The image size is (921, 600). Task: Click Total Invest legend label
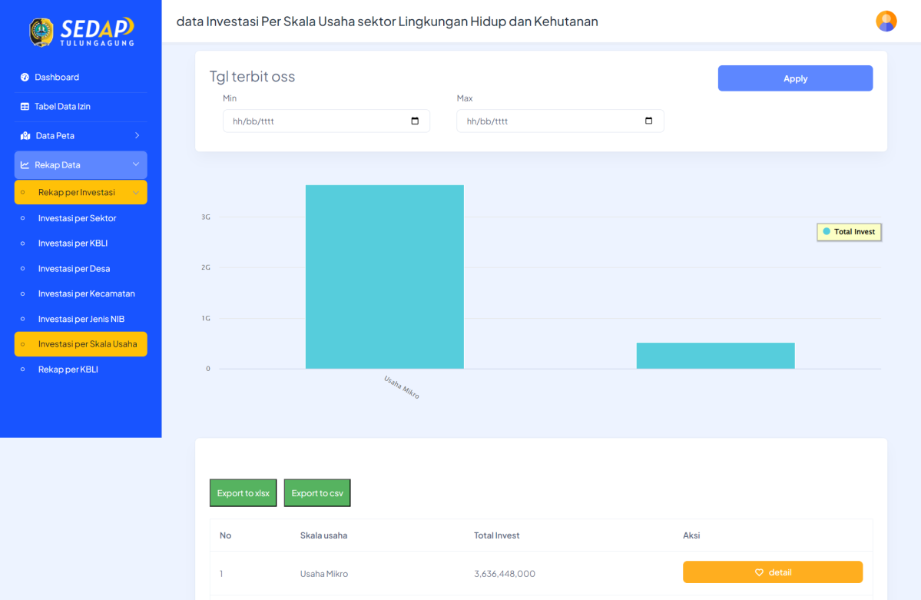click(x=854, y=231)
